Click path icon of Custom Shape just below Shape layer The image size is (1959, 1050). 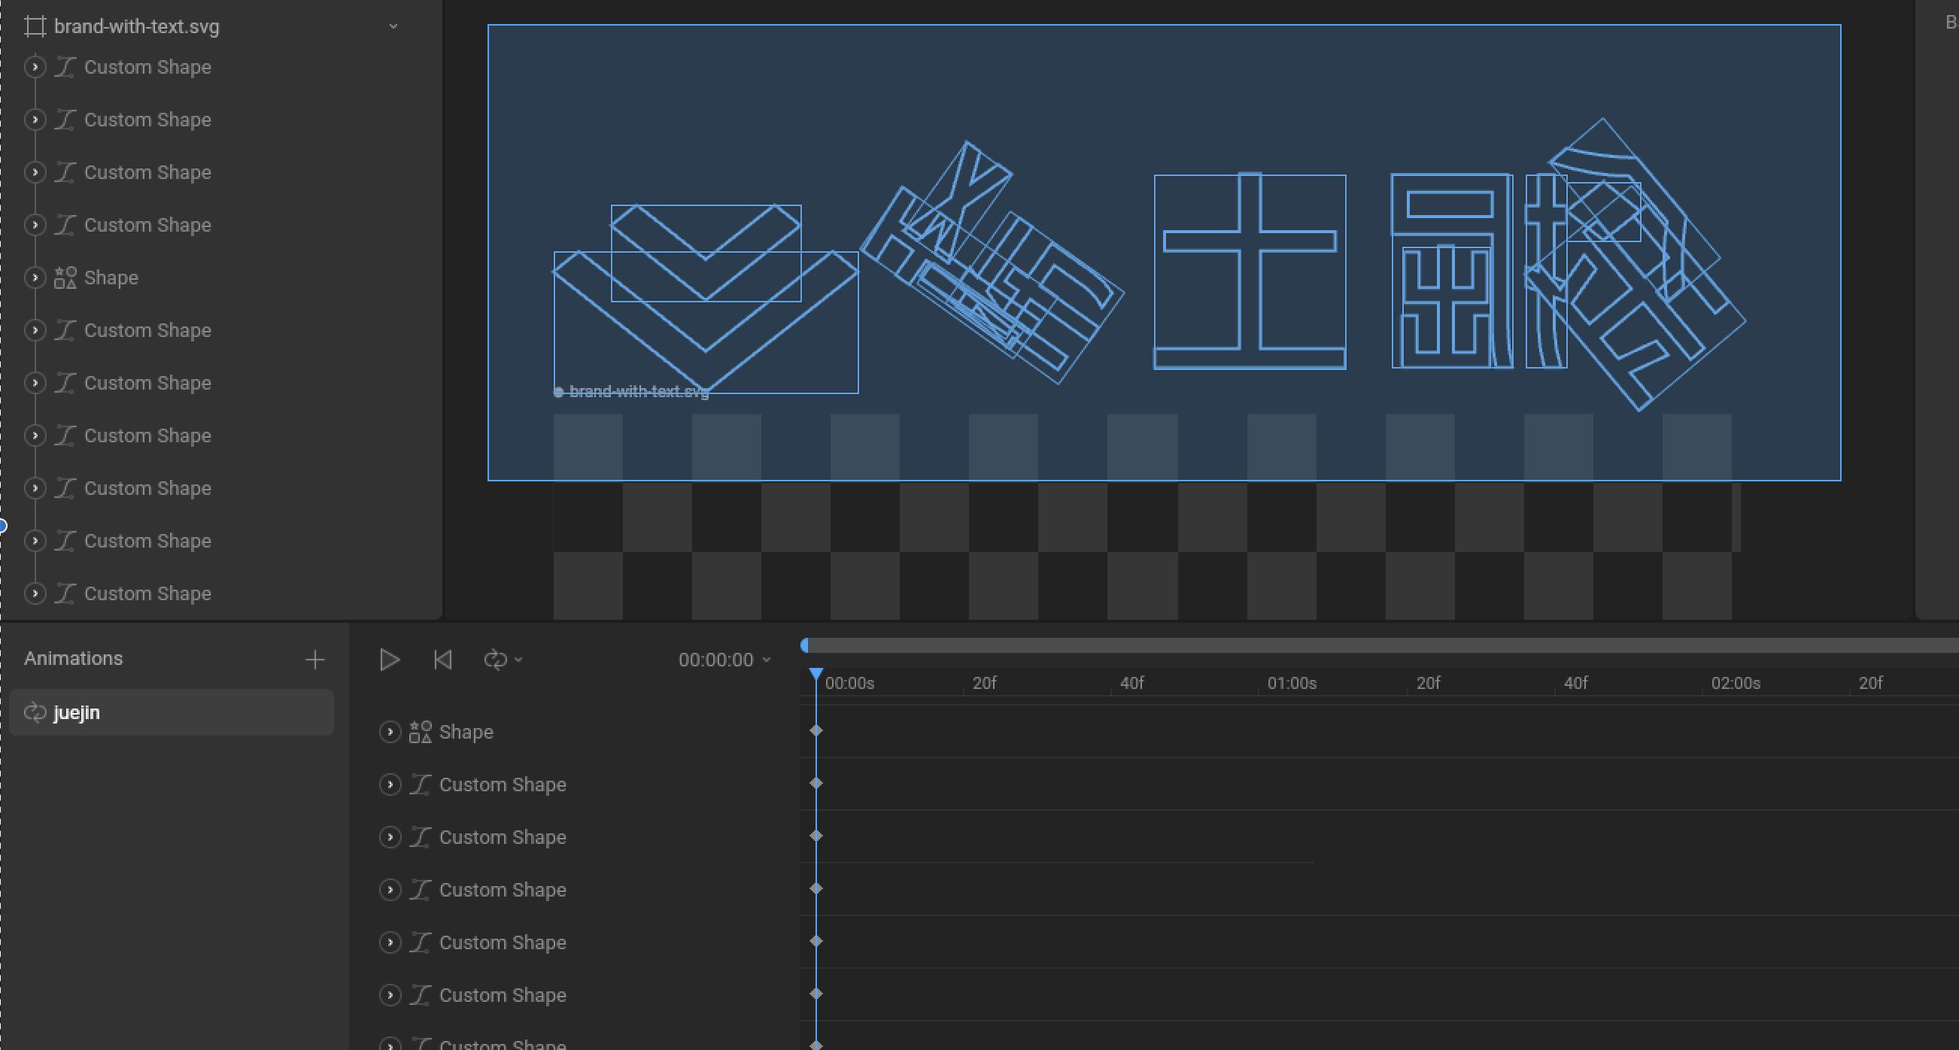(65, 330)
